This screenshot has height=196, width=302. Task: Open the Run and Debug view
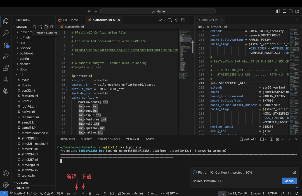(6, 56)
